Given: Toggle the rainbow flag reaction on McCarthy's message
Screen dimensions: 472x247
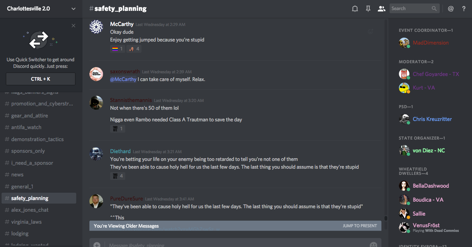Looking at the screenshot, I should (x=117, y=49).
